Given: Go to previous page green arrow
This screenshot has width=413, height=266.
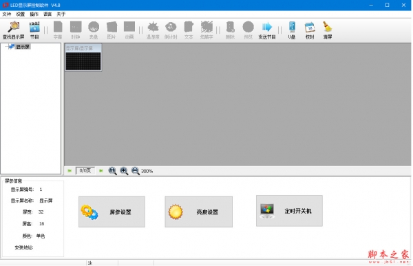Looking at the screenshot, I should tap(70, 171).
